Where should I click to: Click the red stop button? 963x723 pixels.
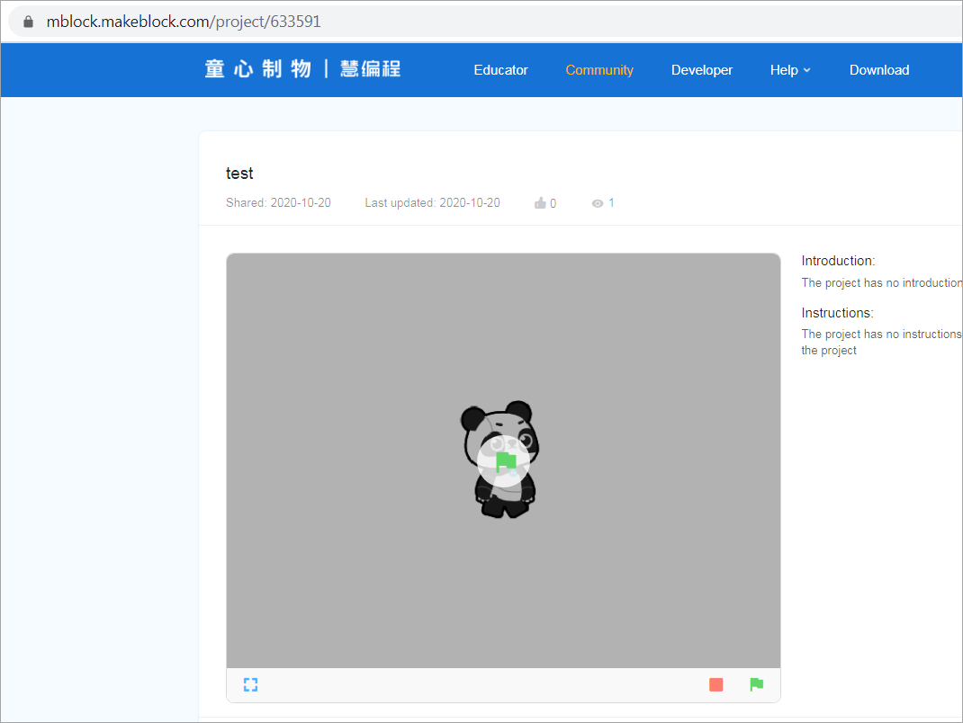[715, 684]
